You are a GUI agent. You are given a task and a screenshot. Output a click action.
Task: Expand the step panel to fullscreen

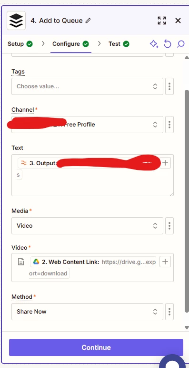click(162, 21)
